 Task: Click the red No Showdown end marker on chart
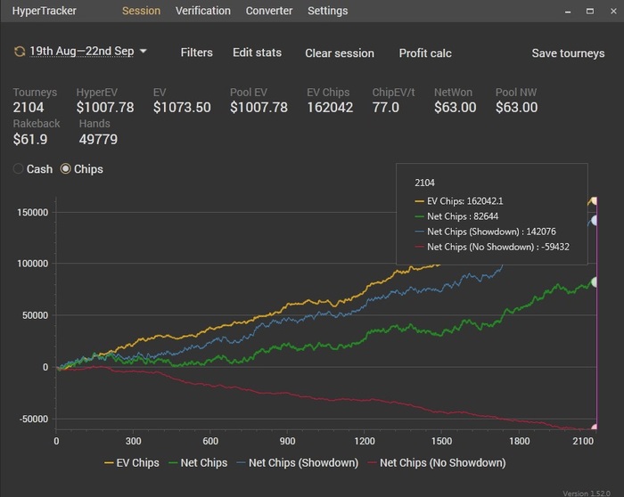595,428
